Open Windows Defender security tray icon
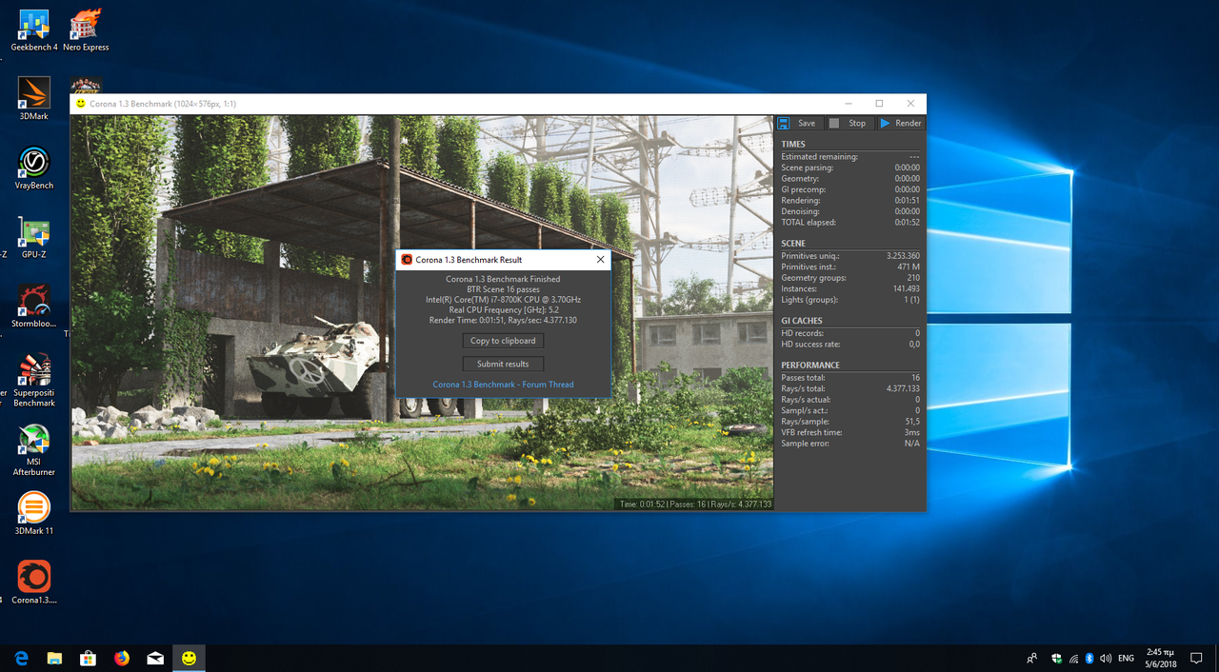The width and height of the screenshot is (1219, 672). (x=1057, y=658)
